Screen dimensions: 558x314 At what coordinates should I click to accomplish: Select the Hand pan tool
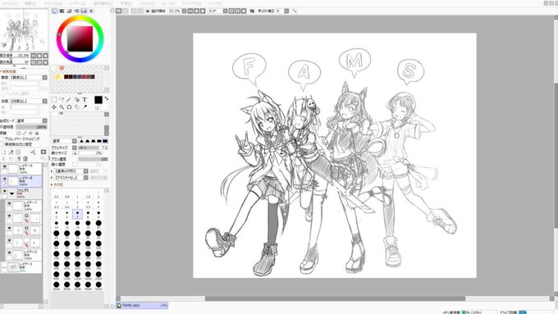[x=77, y=107]
